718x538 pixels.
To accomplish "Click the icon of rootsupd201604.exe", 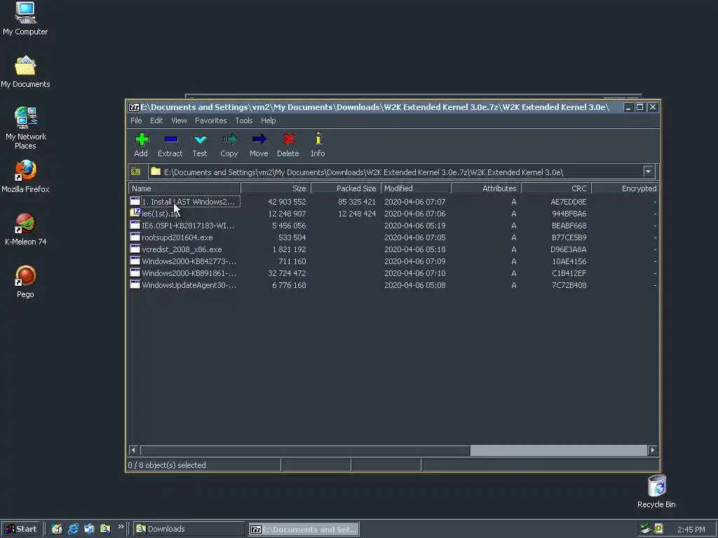I will click(135, 237).
